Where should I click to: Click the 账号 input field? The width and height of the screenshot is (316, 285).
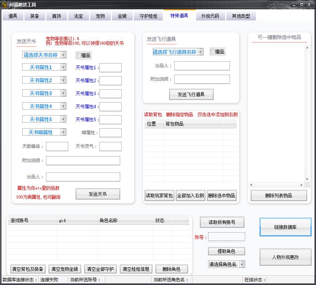point(226,237)
